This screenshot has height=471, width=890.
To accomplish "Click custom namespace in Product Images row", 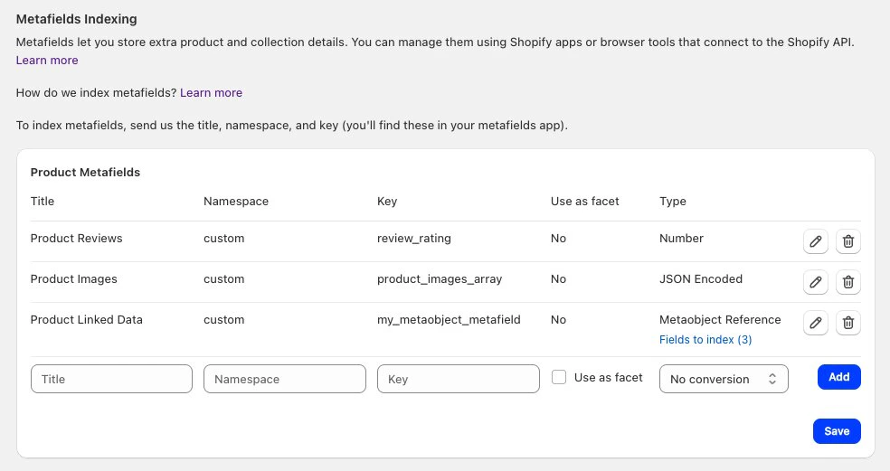I will pyautogui.click(x=224, y=279).
